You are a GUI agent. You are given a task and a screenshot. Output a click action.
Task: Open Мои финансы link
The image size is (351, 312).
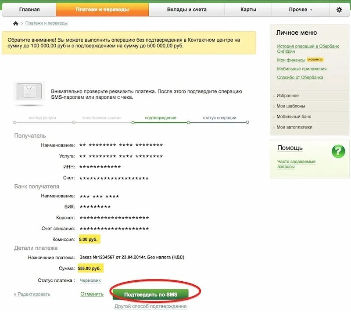tap(291, 60)
